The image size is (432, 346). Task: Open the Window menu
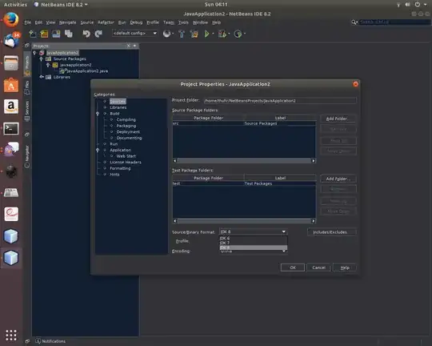coord(200,22)
